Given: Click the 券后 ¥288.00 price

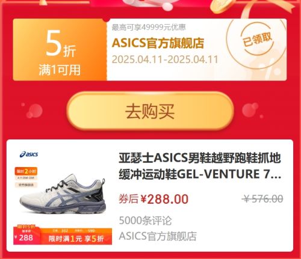Looking at the screenshot, I should tap(154, 199).
